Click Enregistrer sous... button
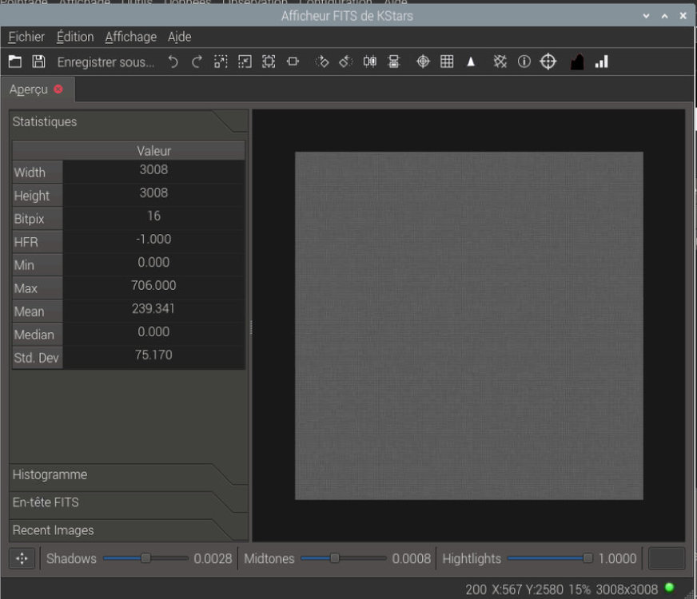 click(x=106, y=62)
